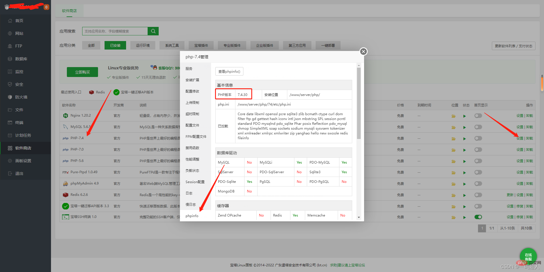Click the status play icon for phpMyAdmin row
The width and height of the screenshot is (544, 272).
tap(465, 184)
